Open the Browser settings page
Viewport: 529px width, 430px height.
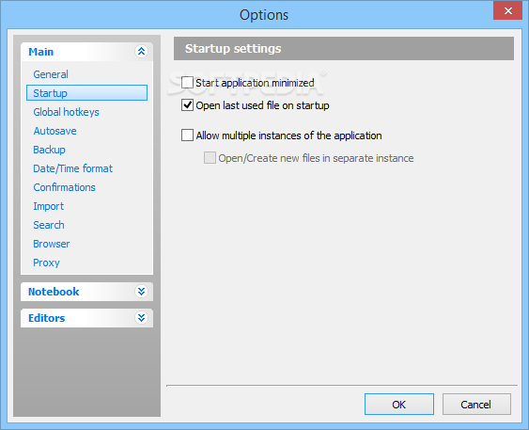(x=52, y=244)
